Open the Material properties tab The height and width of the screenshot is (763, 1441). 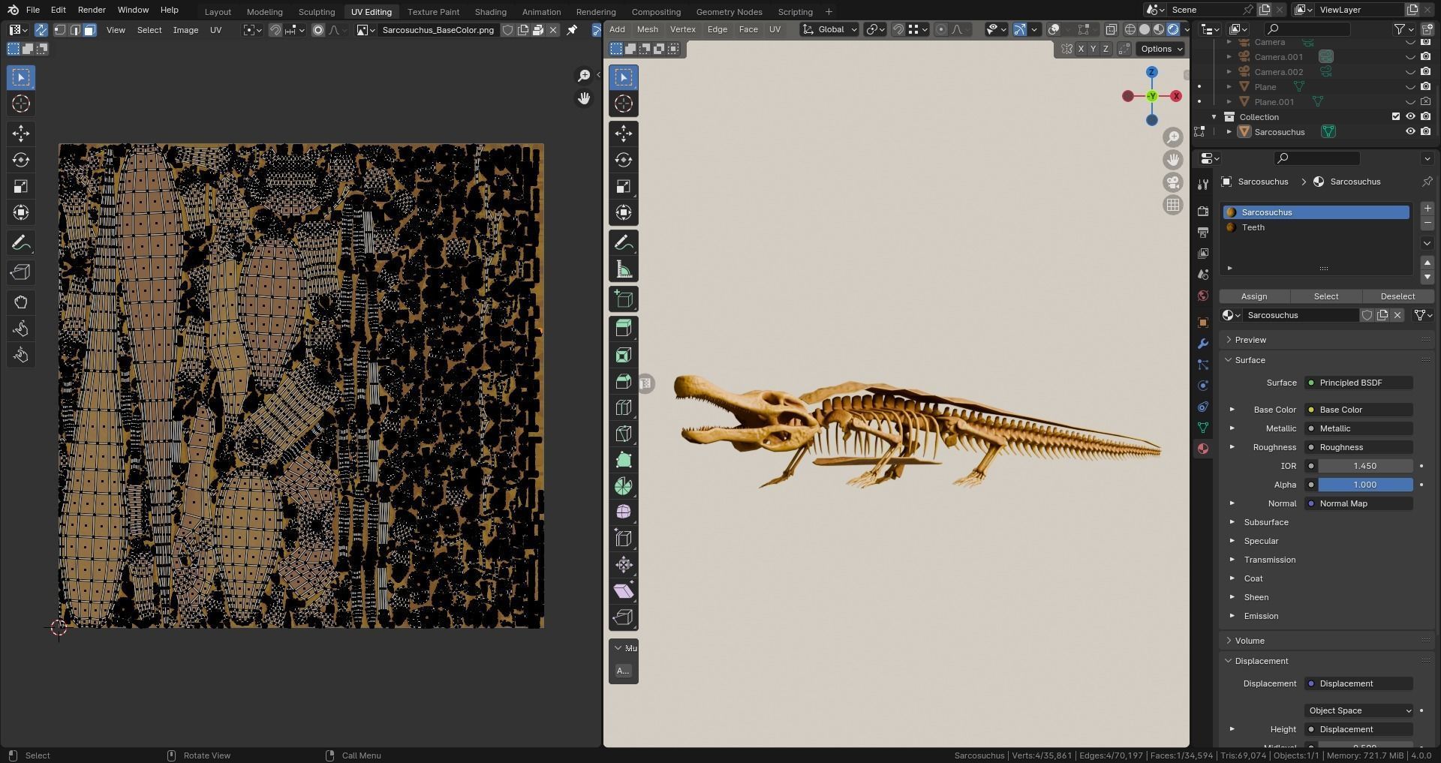pos(1203,449)
